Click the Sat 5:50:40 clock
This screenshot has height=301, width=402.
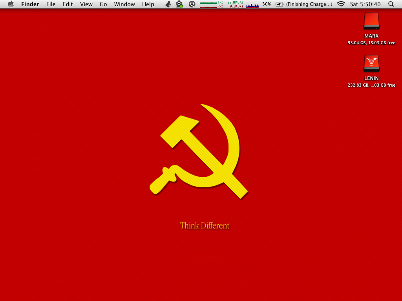tap(365, 4)
